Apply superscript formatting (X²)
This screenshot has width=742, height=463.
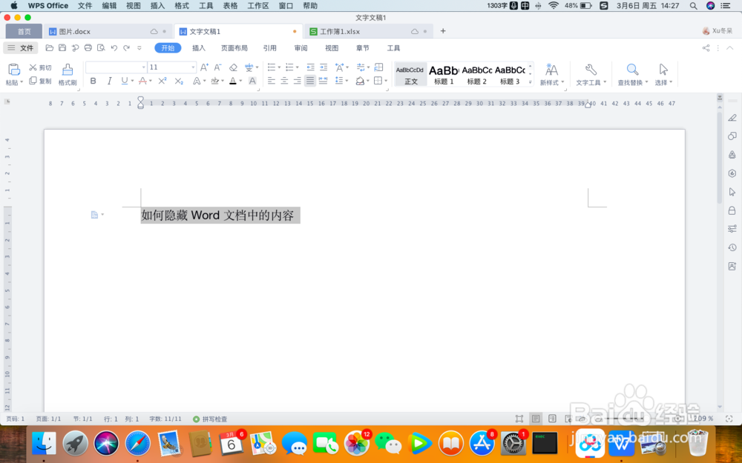162,81
